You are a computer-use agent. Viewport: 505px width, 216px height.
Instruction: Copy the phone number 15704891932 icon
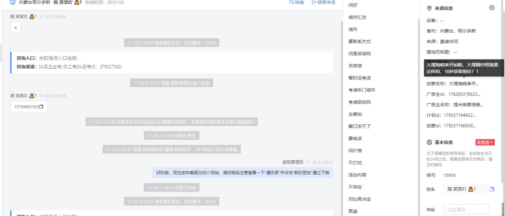click(x=41, y=107)
